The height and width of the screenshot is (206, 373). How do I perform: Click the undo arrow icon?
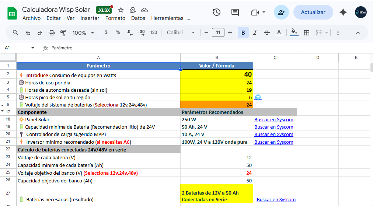[x=28, y=32]
